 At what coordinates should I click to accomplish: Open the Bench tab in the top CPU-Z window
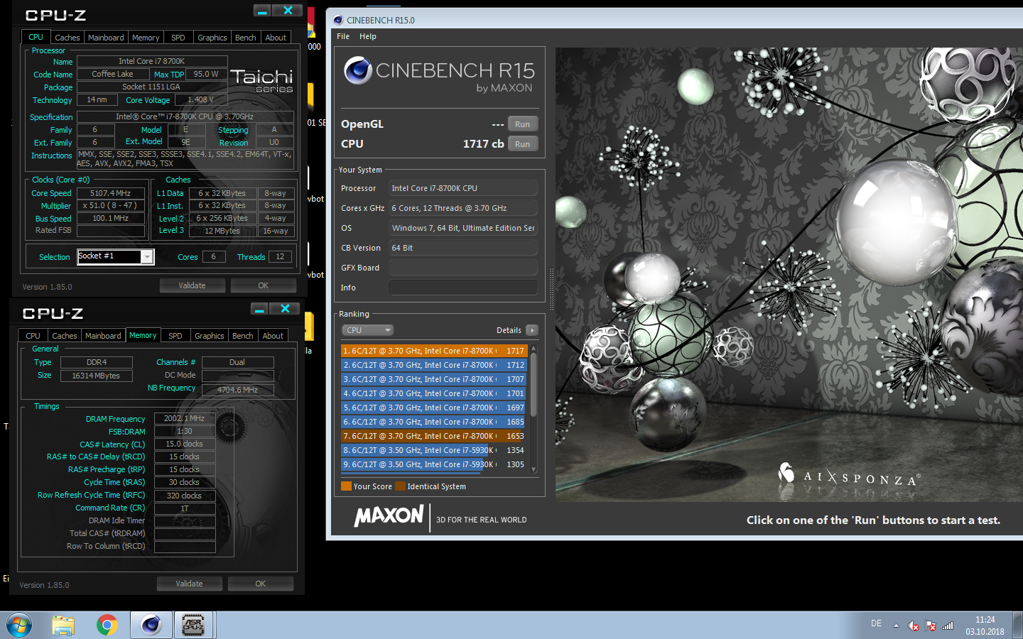(246, 38)
